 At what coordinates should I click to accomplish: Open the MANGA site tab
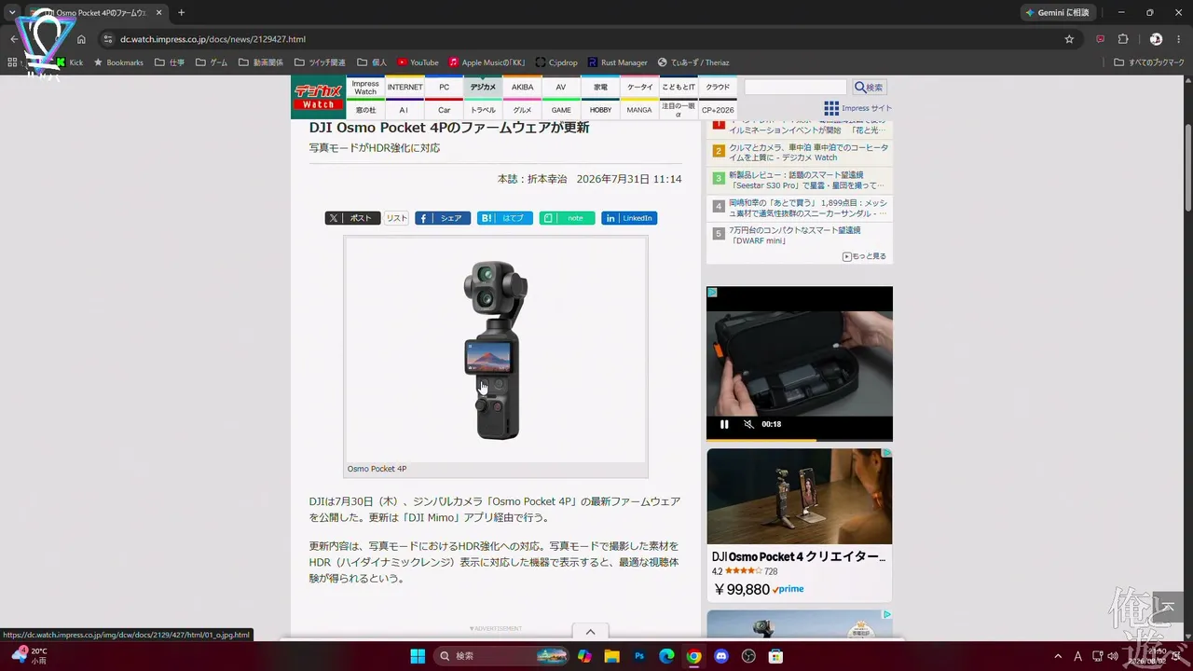[x=639, y=109]
